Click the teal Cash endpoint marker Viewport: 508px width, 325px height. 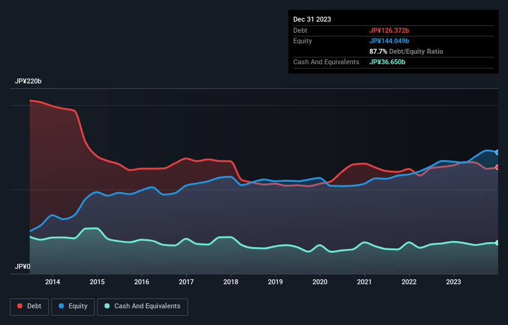(x=497, y=243)
